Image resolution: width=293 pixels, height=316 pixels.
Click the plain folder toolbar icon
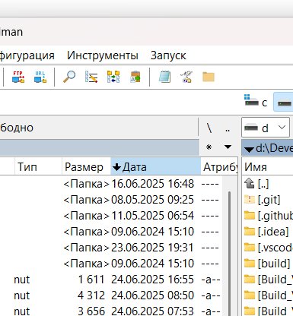pos(209,77)
